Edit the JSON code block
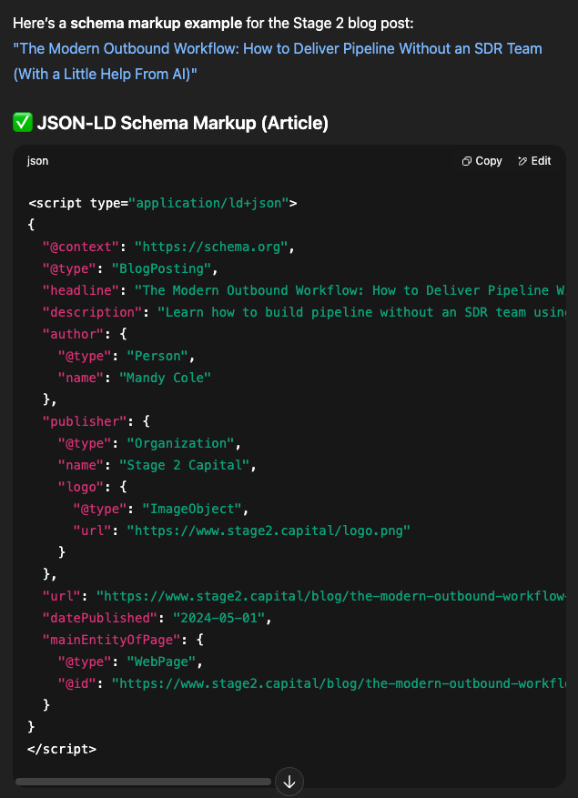The image size is (578, 798). pyautogui.click(x=534, y=161)
